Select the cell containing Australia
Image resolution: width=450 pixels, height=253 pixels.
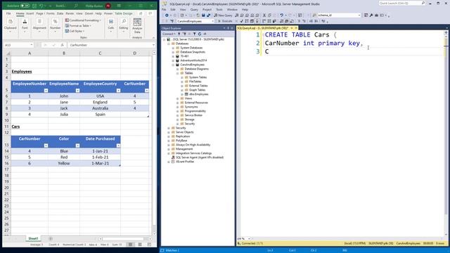[100, 108]
